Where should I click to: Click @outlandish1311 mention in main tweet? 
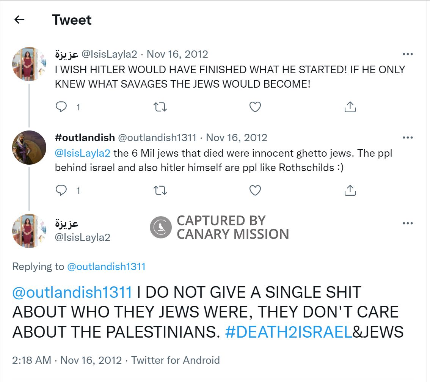72,292
